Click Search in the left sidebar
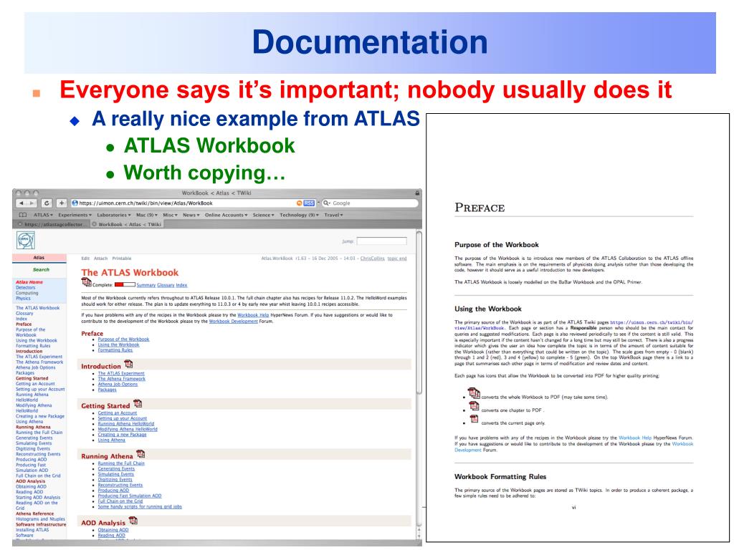Viewport: 734px width, 550px height. point(41,269)
